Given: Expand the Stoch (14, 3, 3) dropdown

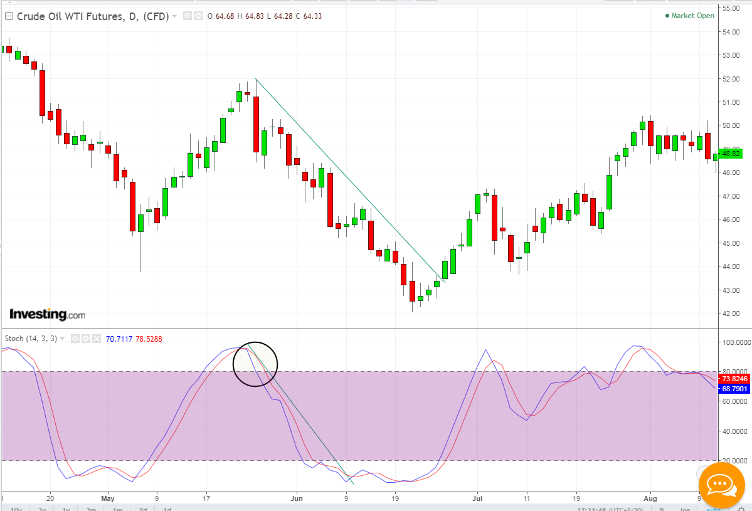Looking at the screenshot, I should 61,338.
